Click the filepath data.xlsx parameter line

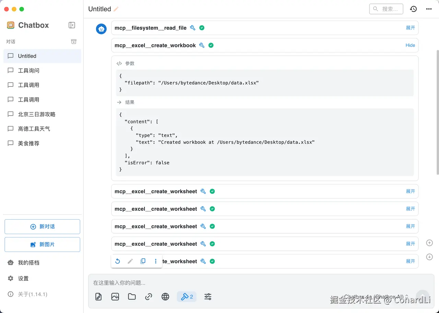coord(192,83)
